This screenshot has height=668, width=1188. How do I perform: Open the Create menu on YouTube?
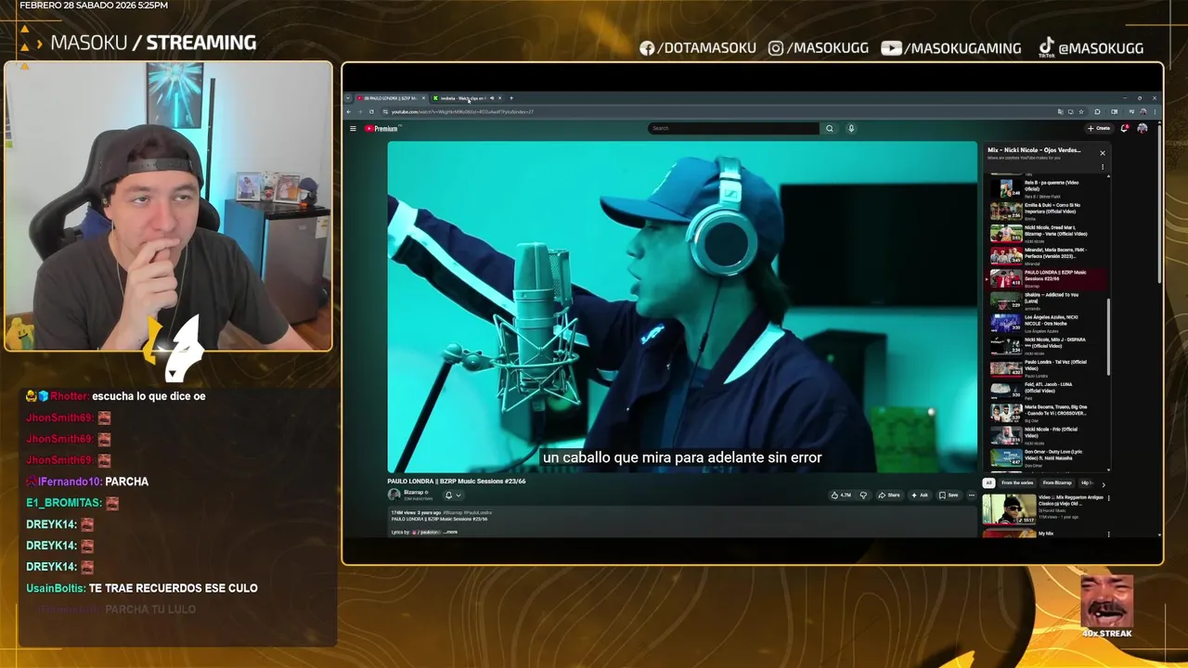click(x=1099, y=128)
